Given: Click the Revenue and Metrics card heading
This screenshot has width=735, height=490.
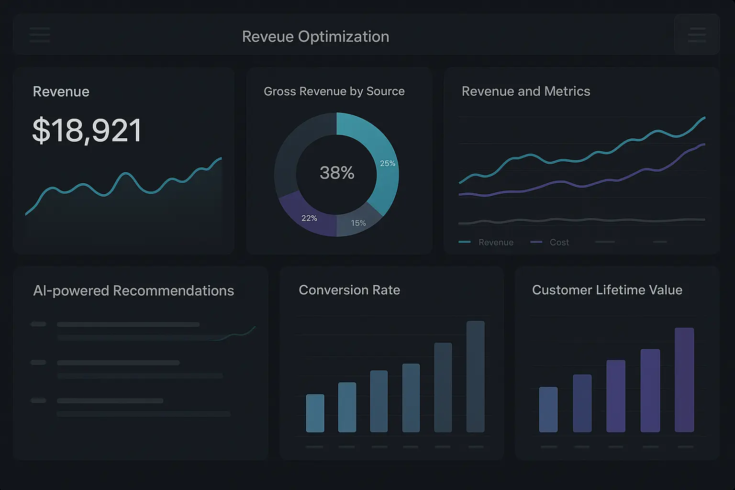Looking at the screenshot, I should (525, 91).
